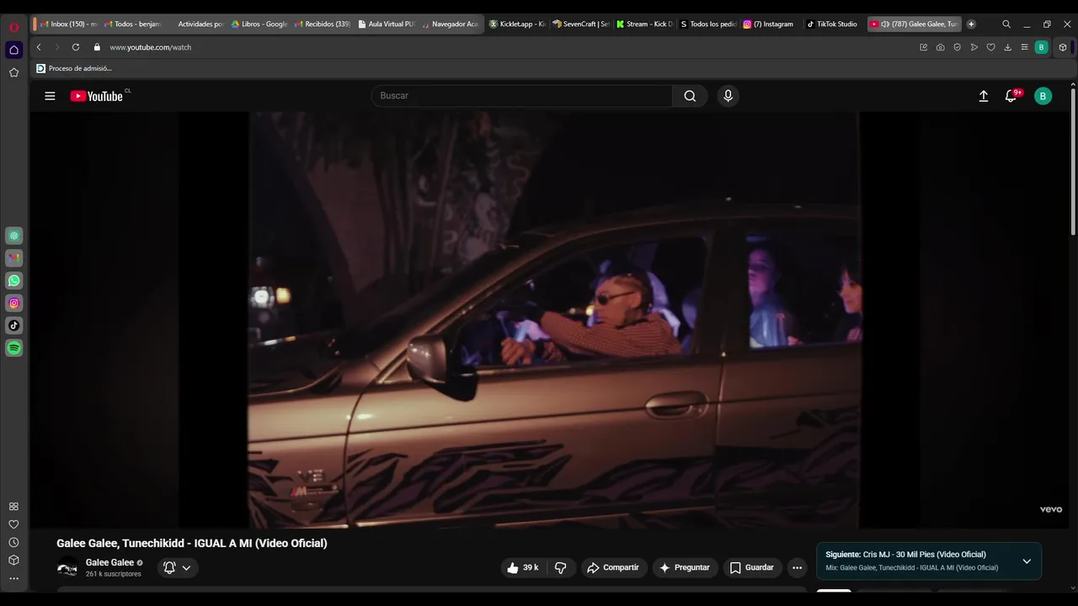The image size is (1078, 606).
Task: Open Spotify player in Opera sidebar
Action: (14, 348)
